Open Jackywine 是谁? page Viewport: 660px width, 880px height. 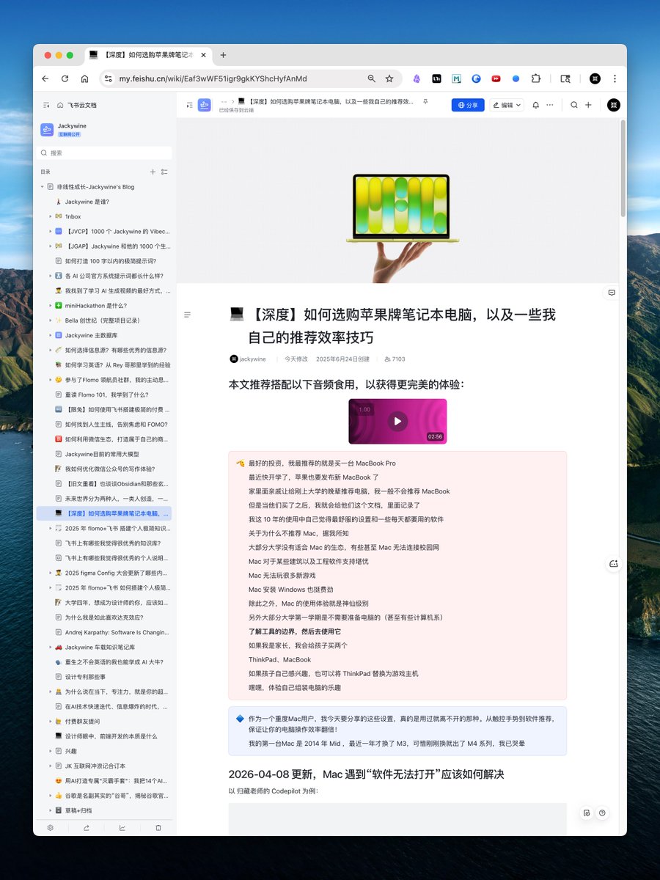[x=87, y=202]
